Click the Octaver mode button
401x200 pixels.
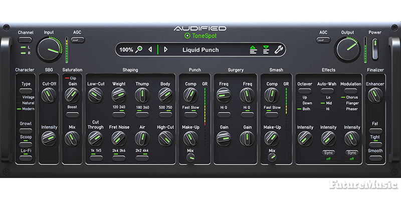point(305,91)
